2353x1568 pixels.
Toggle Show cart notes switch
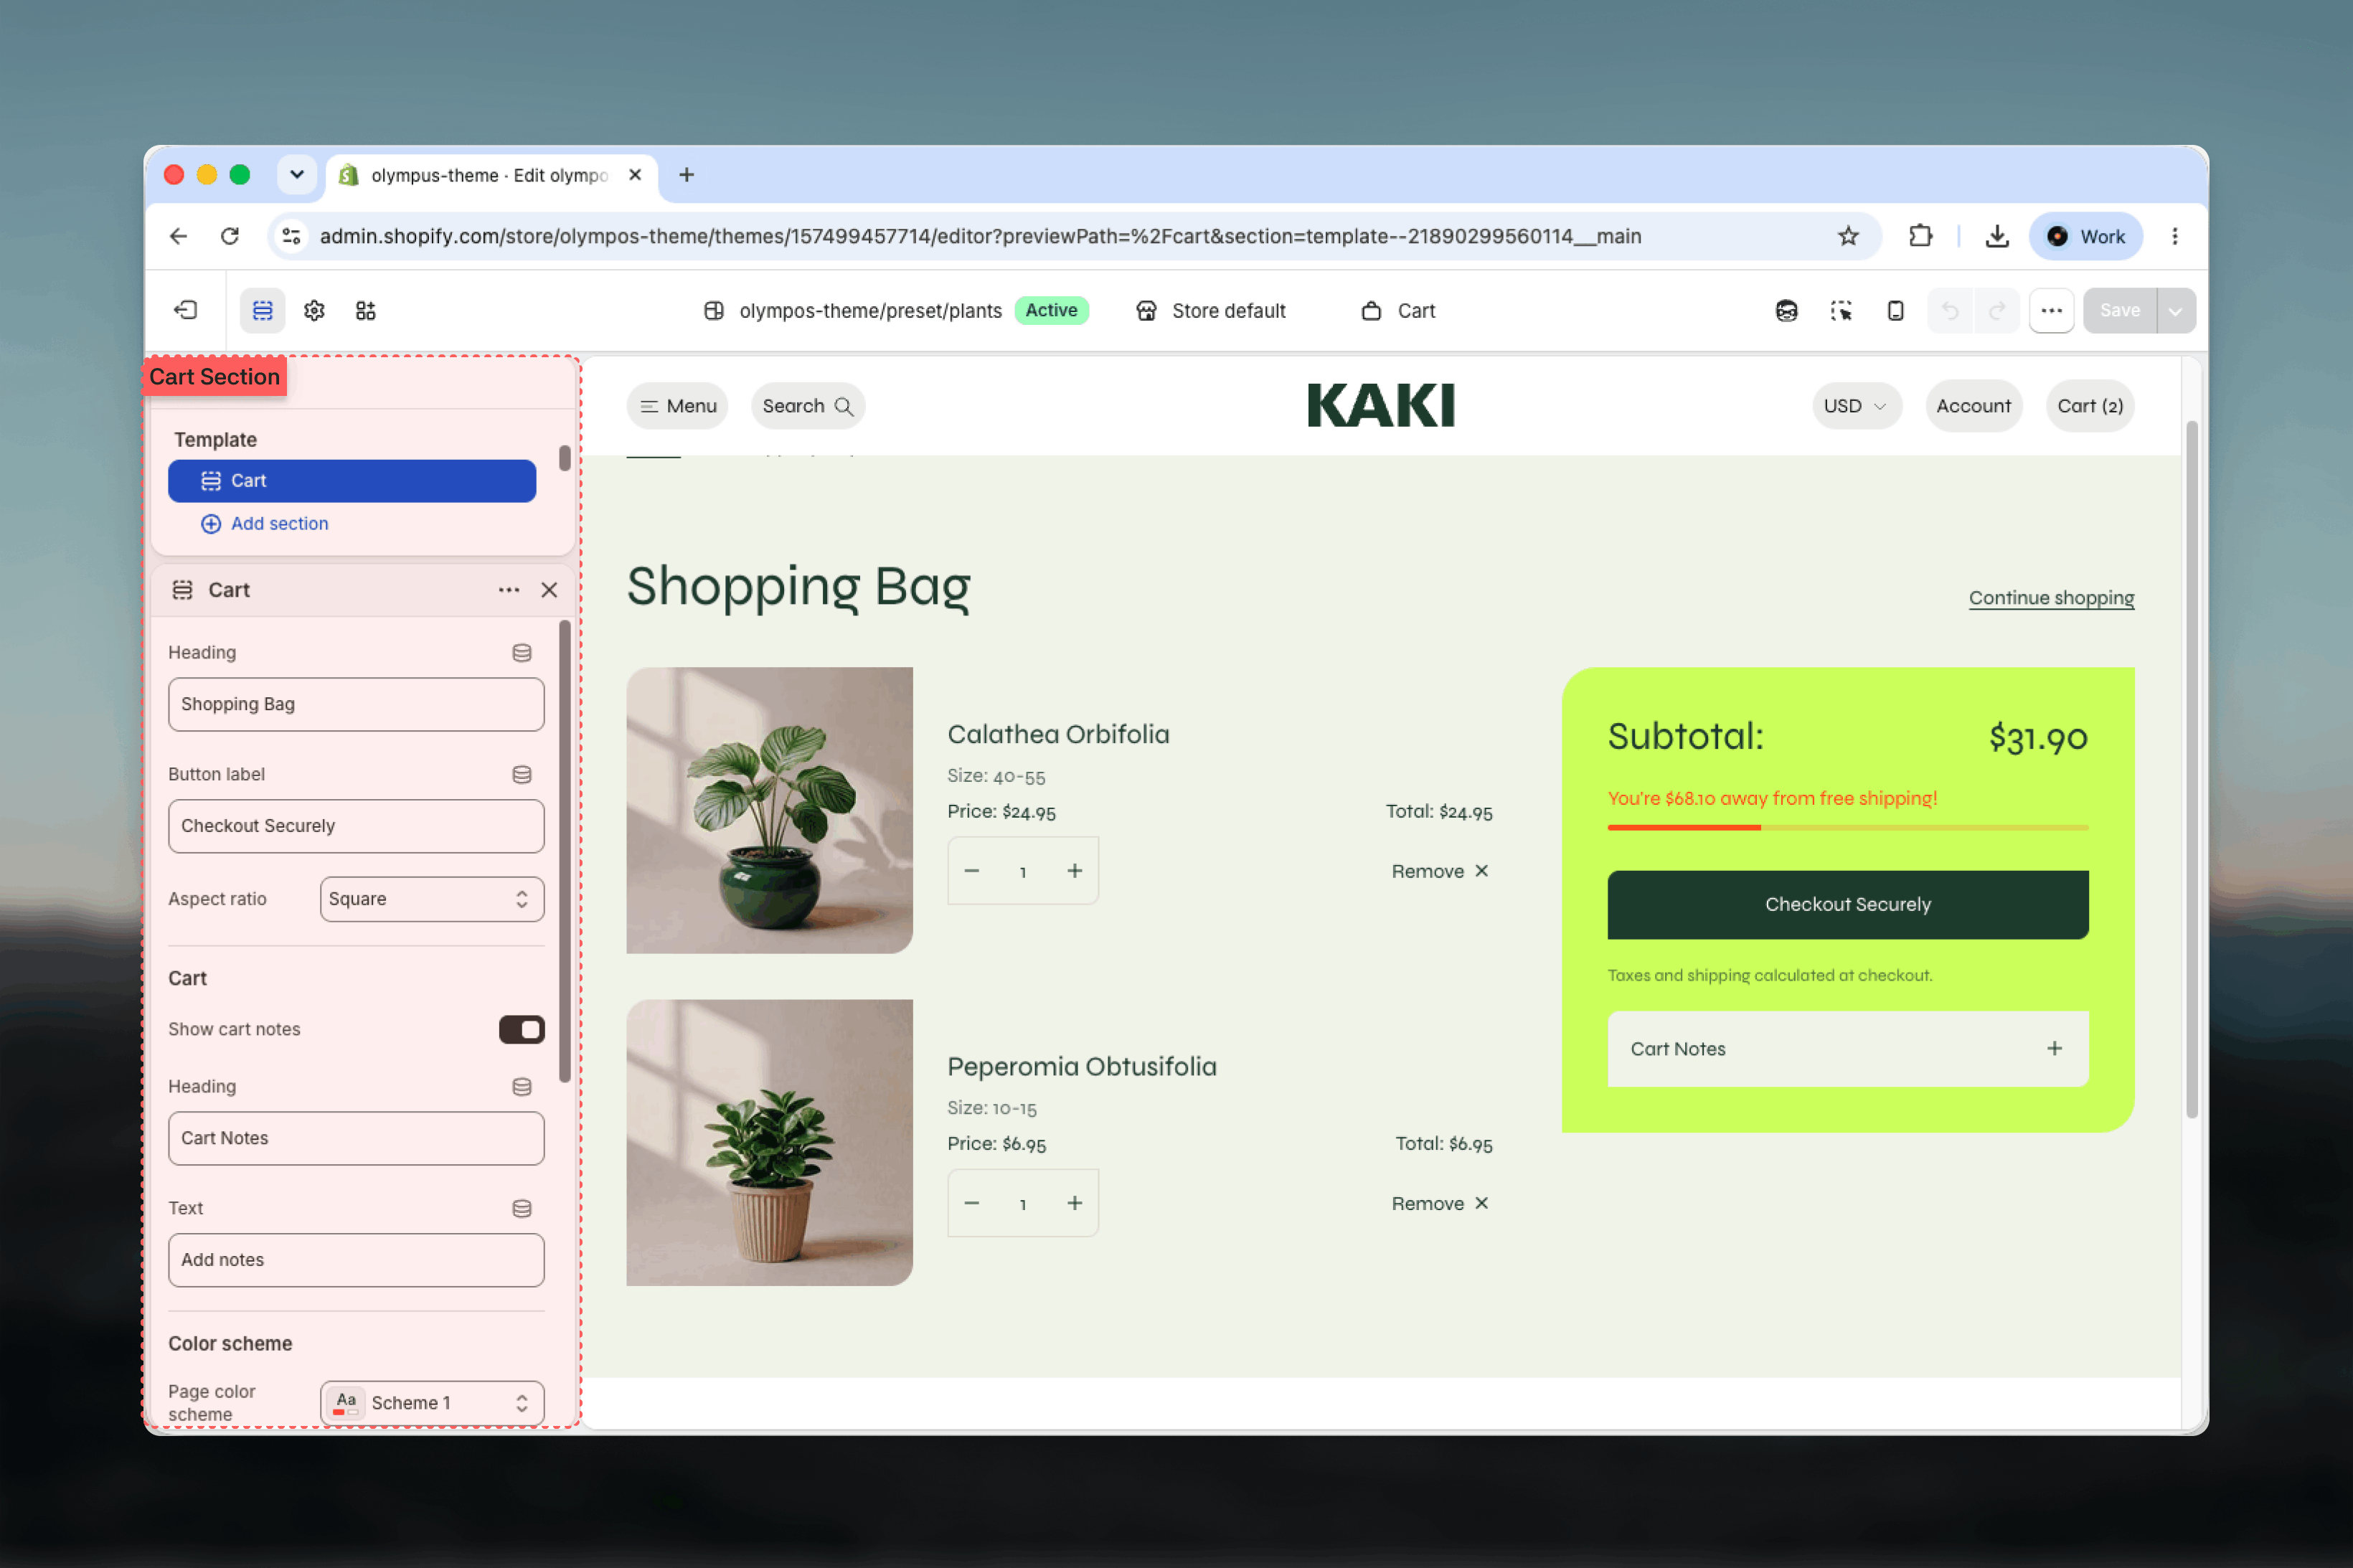[521, 1029]
